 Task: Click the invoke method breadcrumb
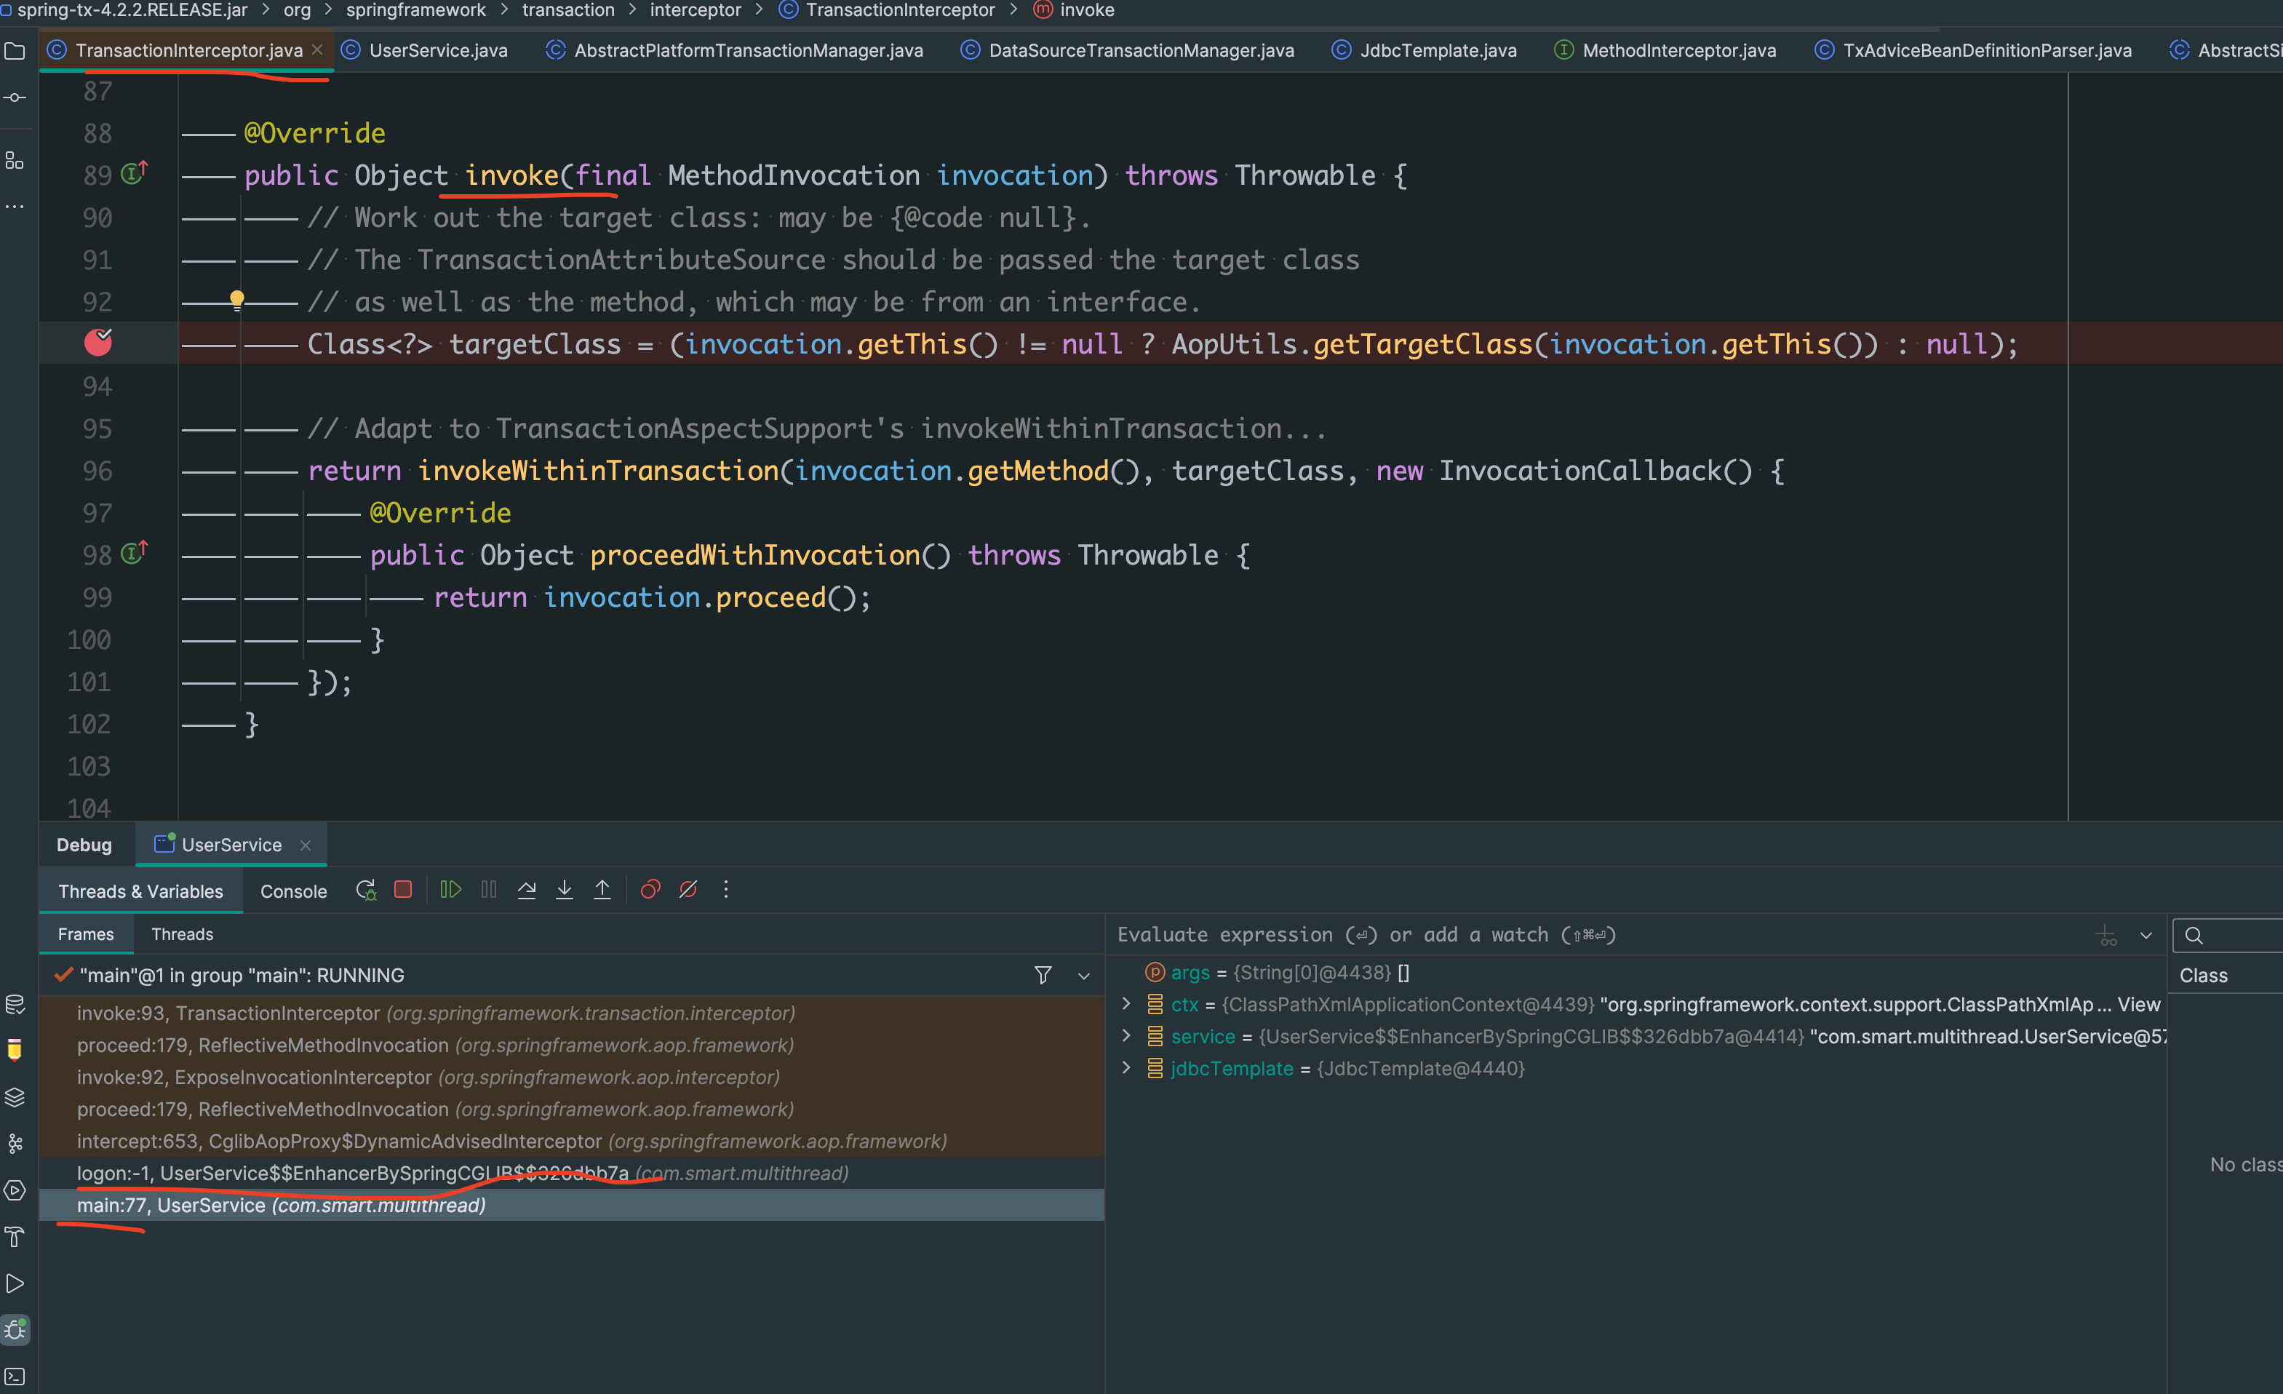pyautogui.click(x=1075, y=10)
